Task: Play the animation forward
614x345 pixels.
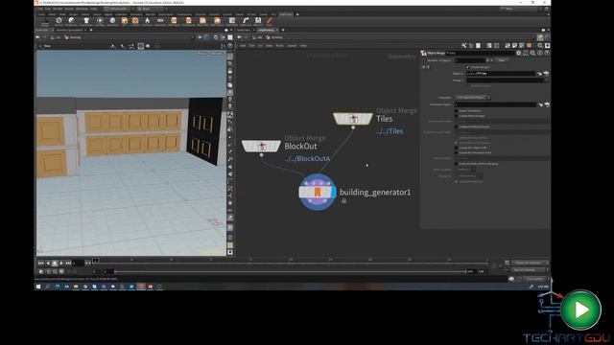Action: pyautogui.click(x=61, y=264)
